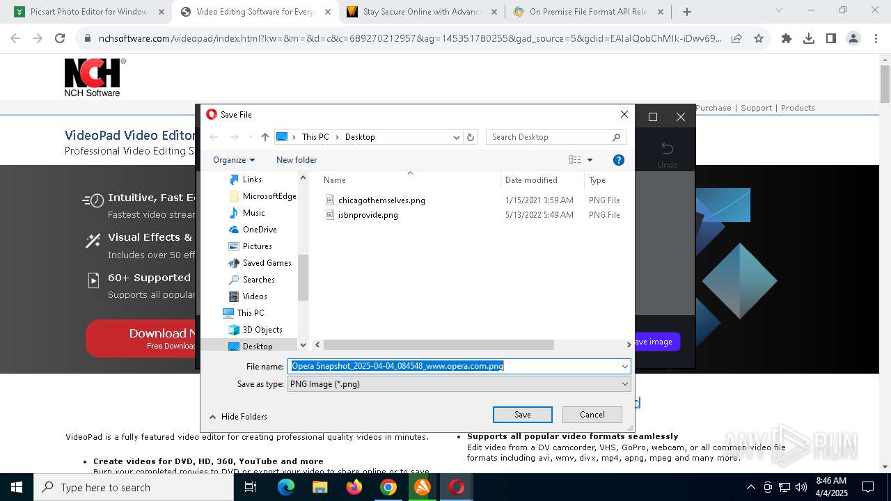Screen dimensions: 891x501
Task: Open the view options dropdown arrow
Action: coord(590,160)
